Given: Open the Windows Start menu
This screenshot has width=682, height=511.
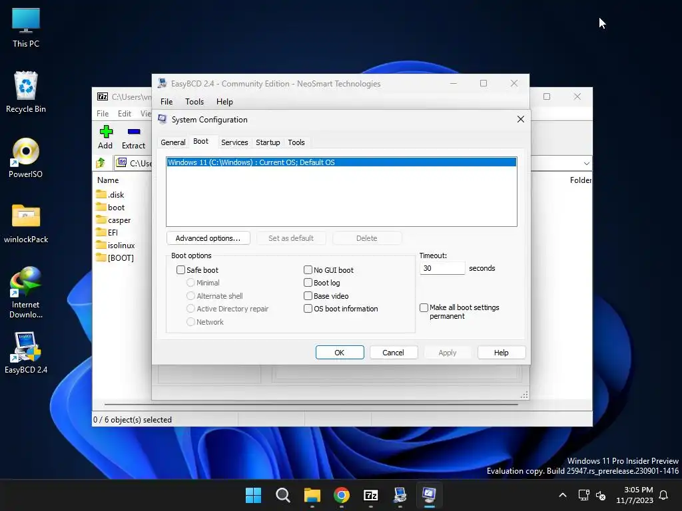Looking at the screenshot, I should pos(253,495).
